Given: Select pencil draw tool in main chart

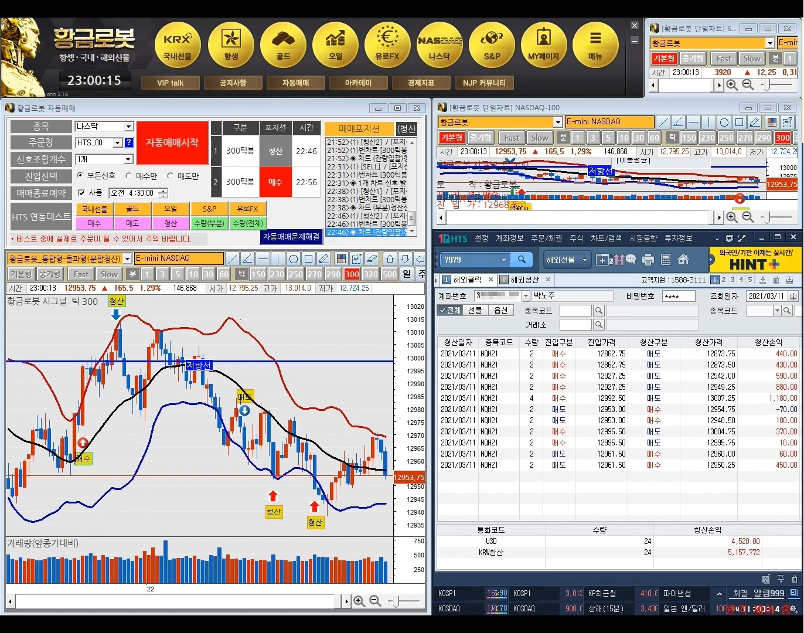Looking at the screenshot, I should coord(323,258).
